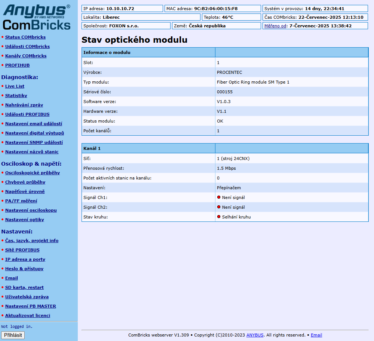Click the module type Fiber Optic Ring text
This screenshot has width=374, height=341.
(x=253, y=82)
